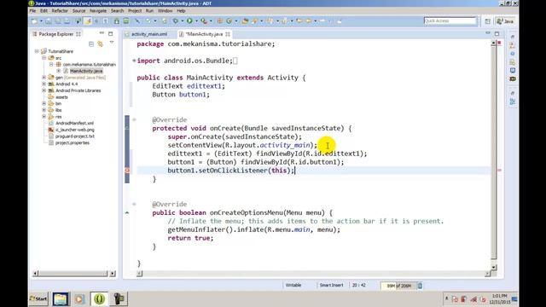Open dropdown arrow next to Run button

196,21
